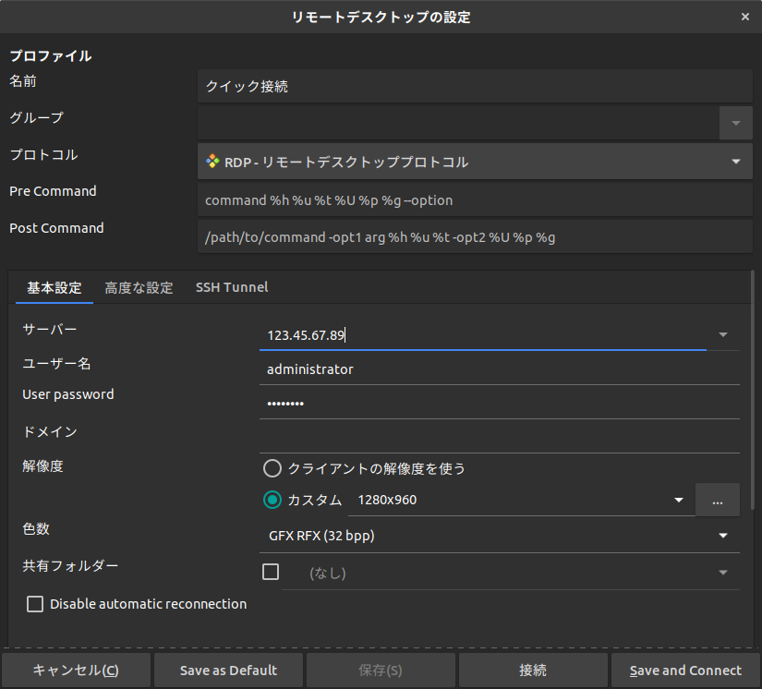This screenshot has width=762, height=689.
Task: Open the プロトコル RDP dropdown
Action: (475, 162)
